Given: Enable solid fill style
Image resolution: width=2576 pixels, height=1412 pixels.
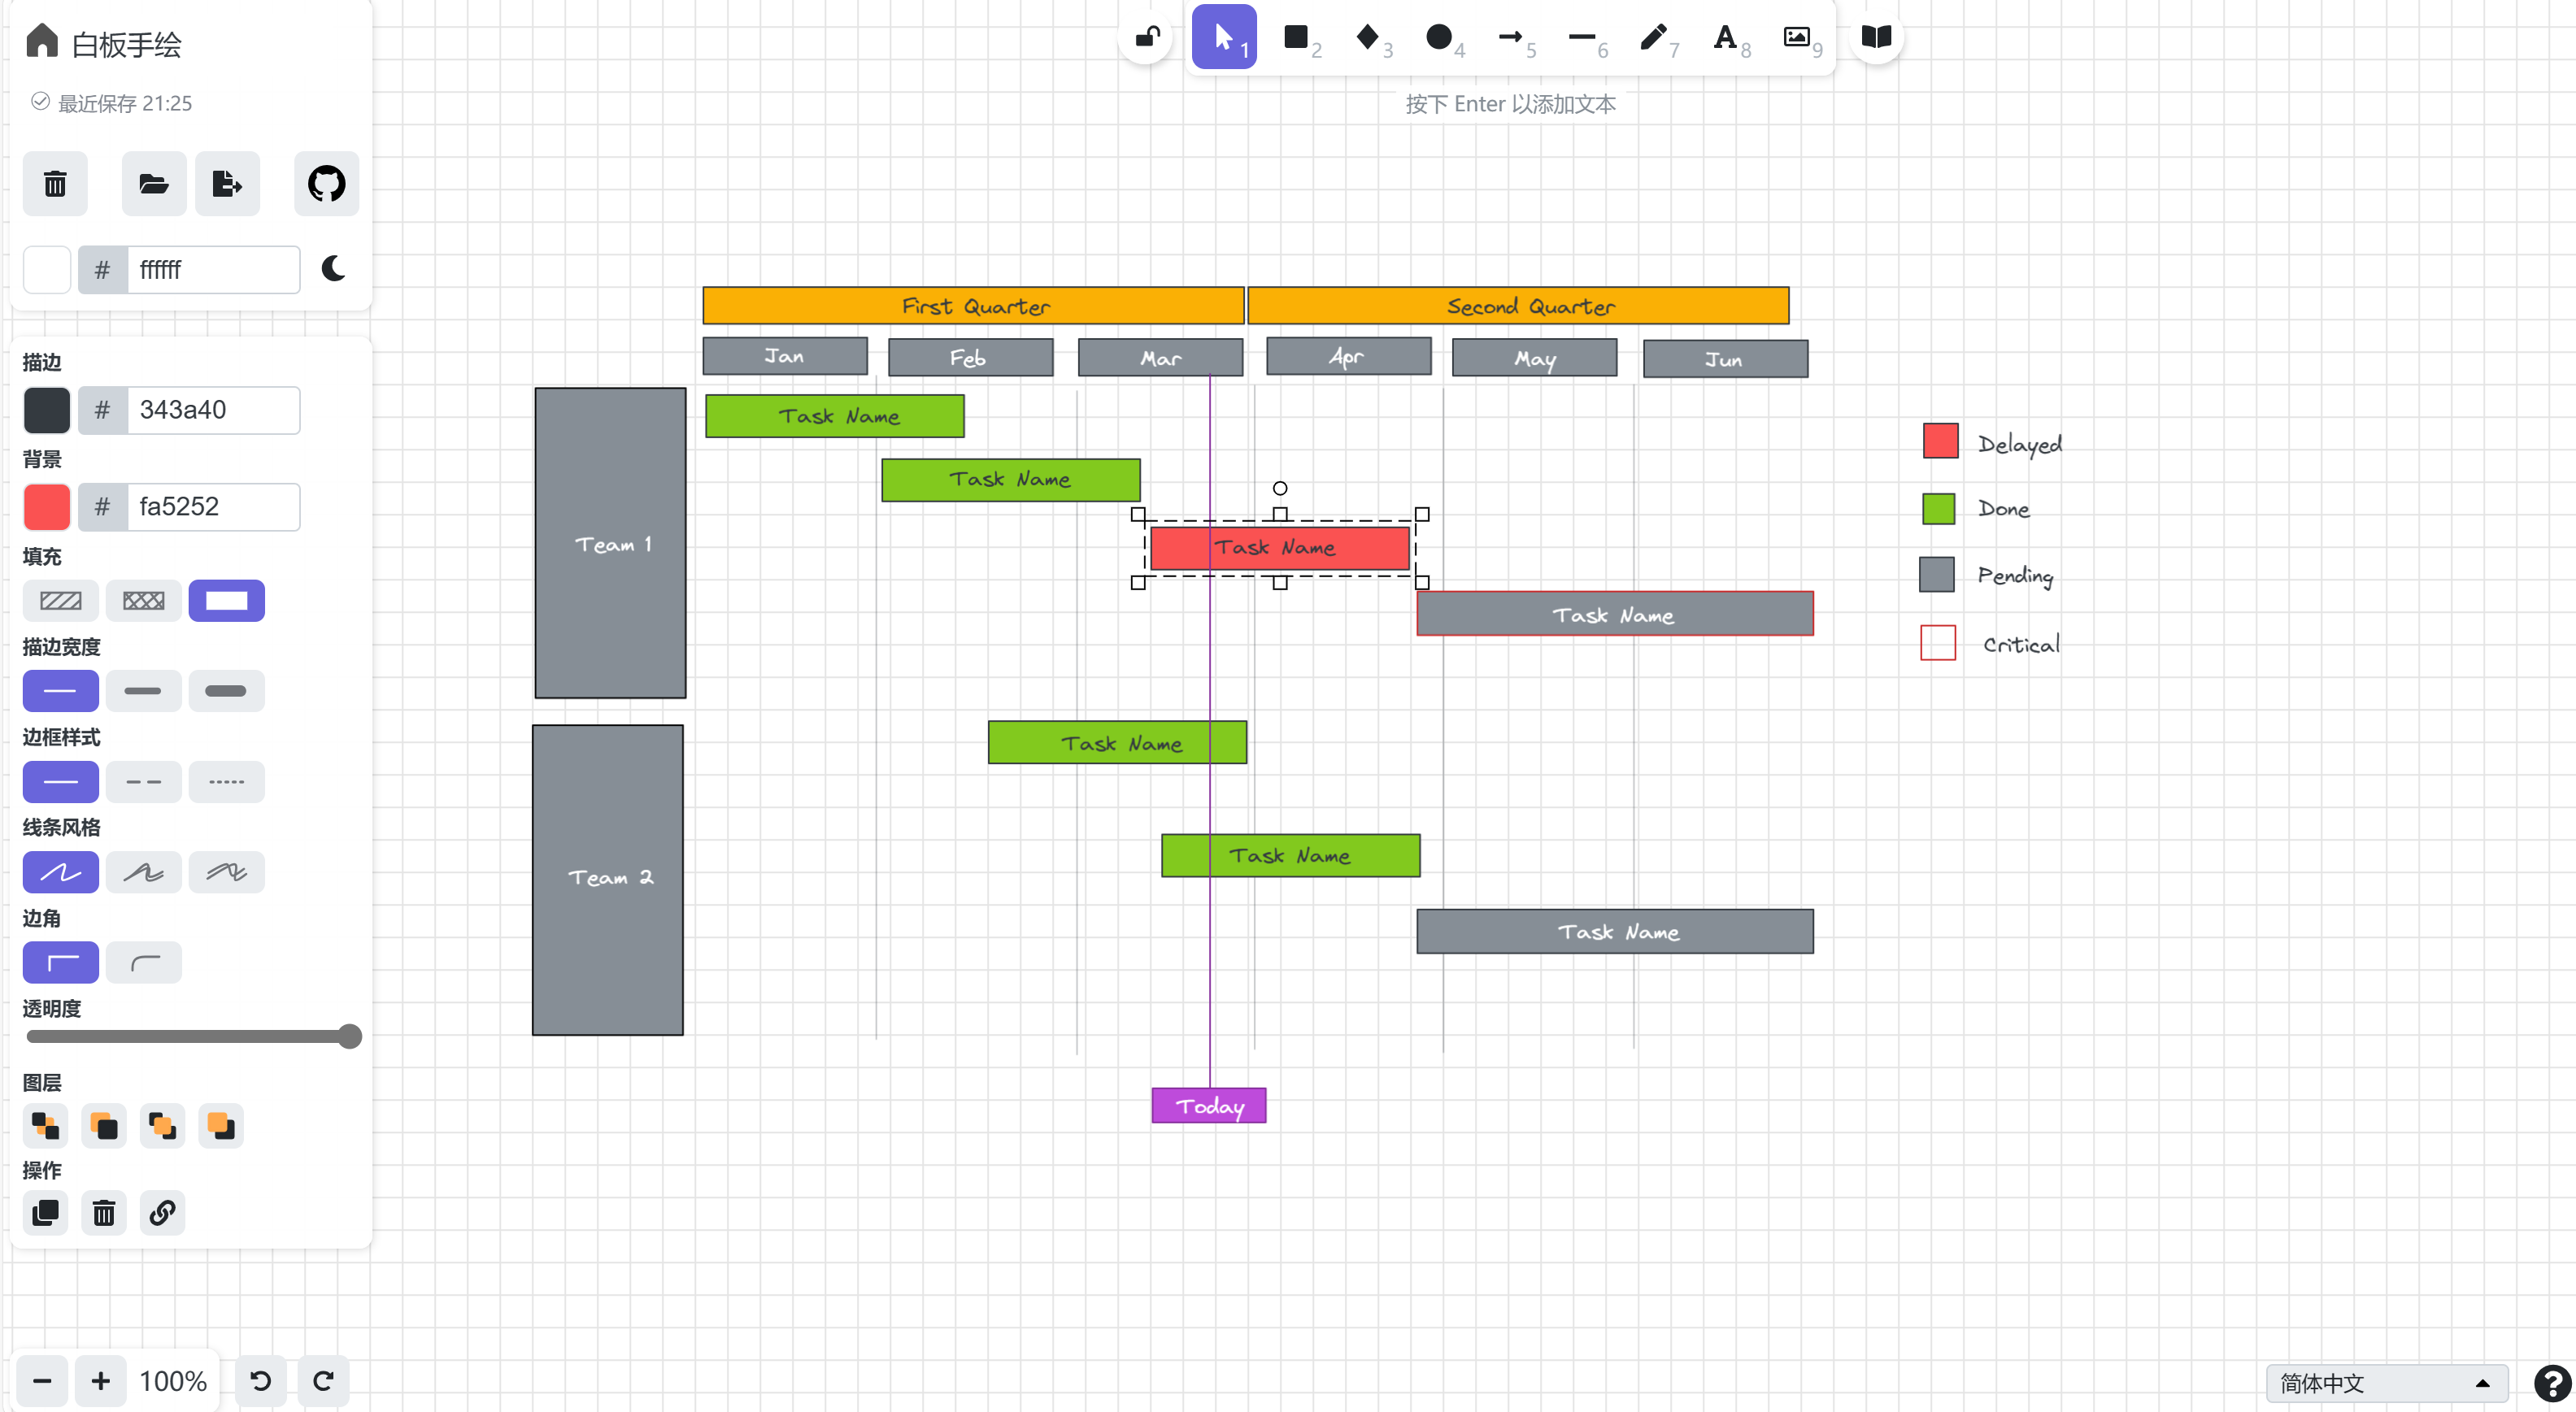Looking at the screenshot, I should click(226, 600).
